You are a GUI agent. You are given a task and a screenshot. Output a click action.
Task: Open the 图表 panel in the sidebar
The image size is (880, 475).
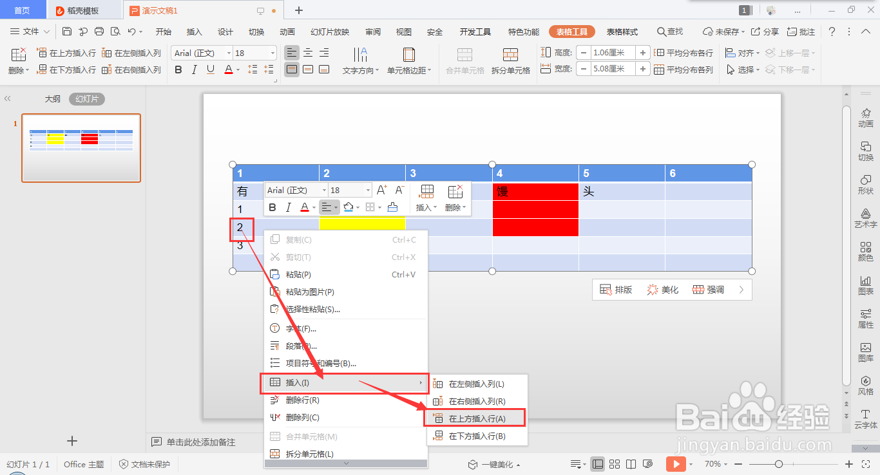[866, 284]
